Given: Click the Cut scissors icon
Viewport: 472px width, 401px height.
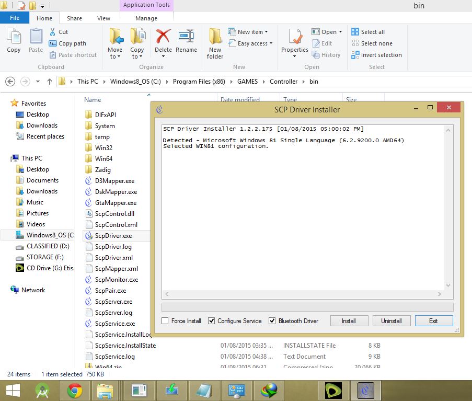Looking at the screenshot, I should coord(52,31).
